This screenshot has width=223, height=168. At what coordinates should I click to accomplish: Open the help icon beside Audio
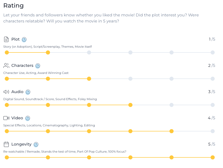click(28, 92)
